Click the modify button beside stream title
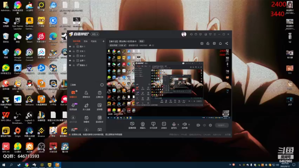The image size is (299, 168). (x=142, y=41)
